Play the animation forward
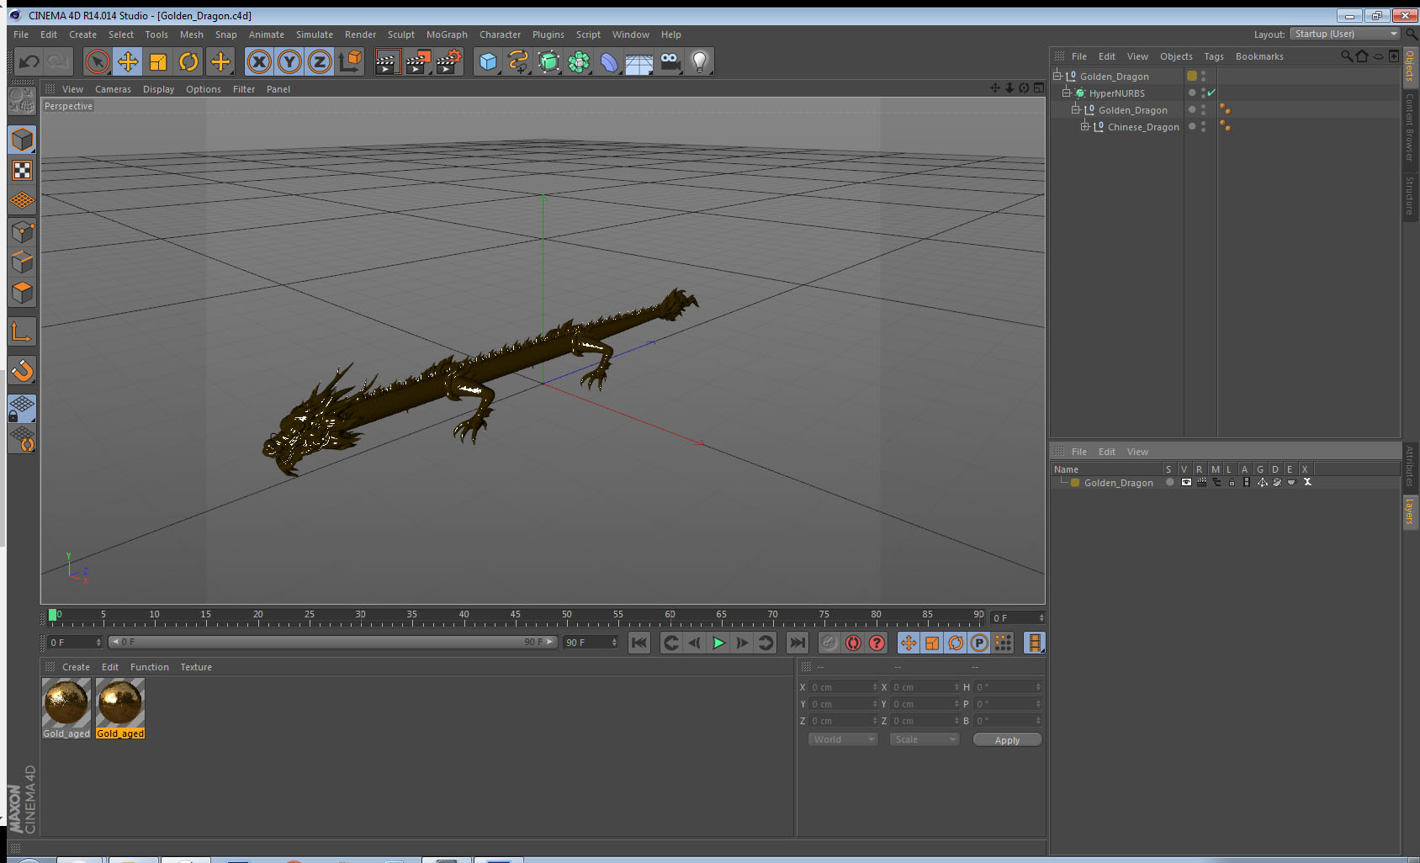The width and height of the screenshot is (1420, 863). pyautogui.click(x=718, y=643)
